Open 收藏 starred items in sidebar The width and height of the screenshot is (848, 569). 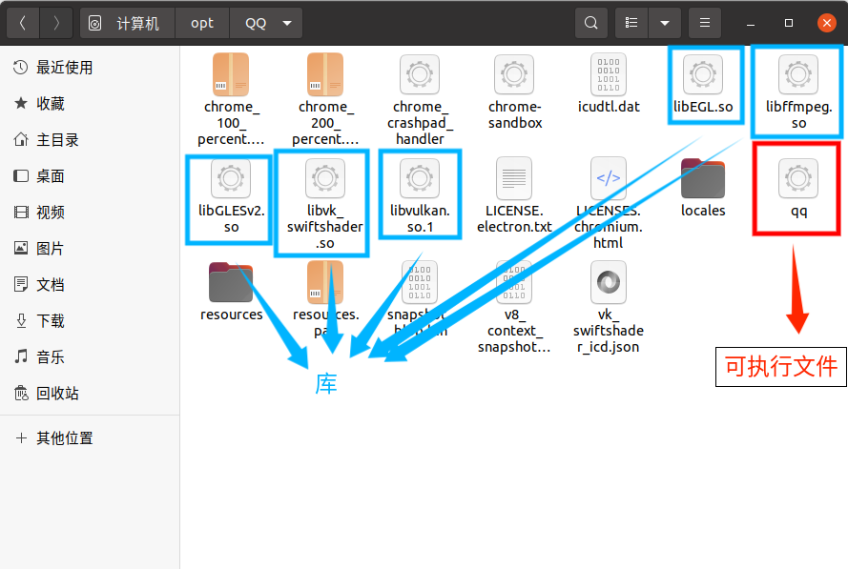point(90,104)
